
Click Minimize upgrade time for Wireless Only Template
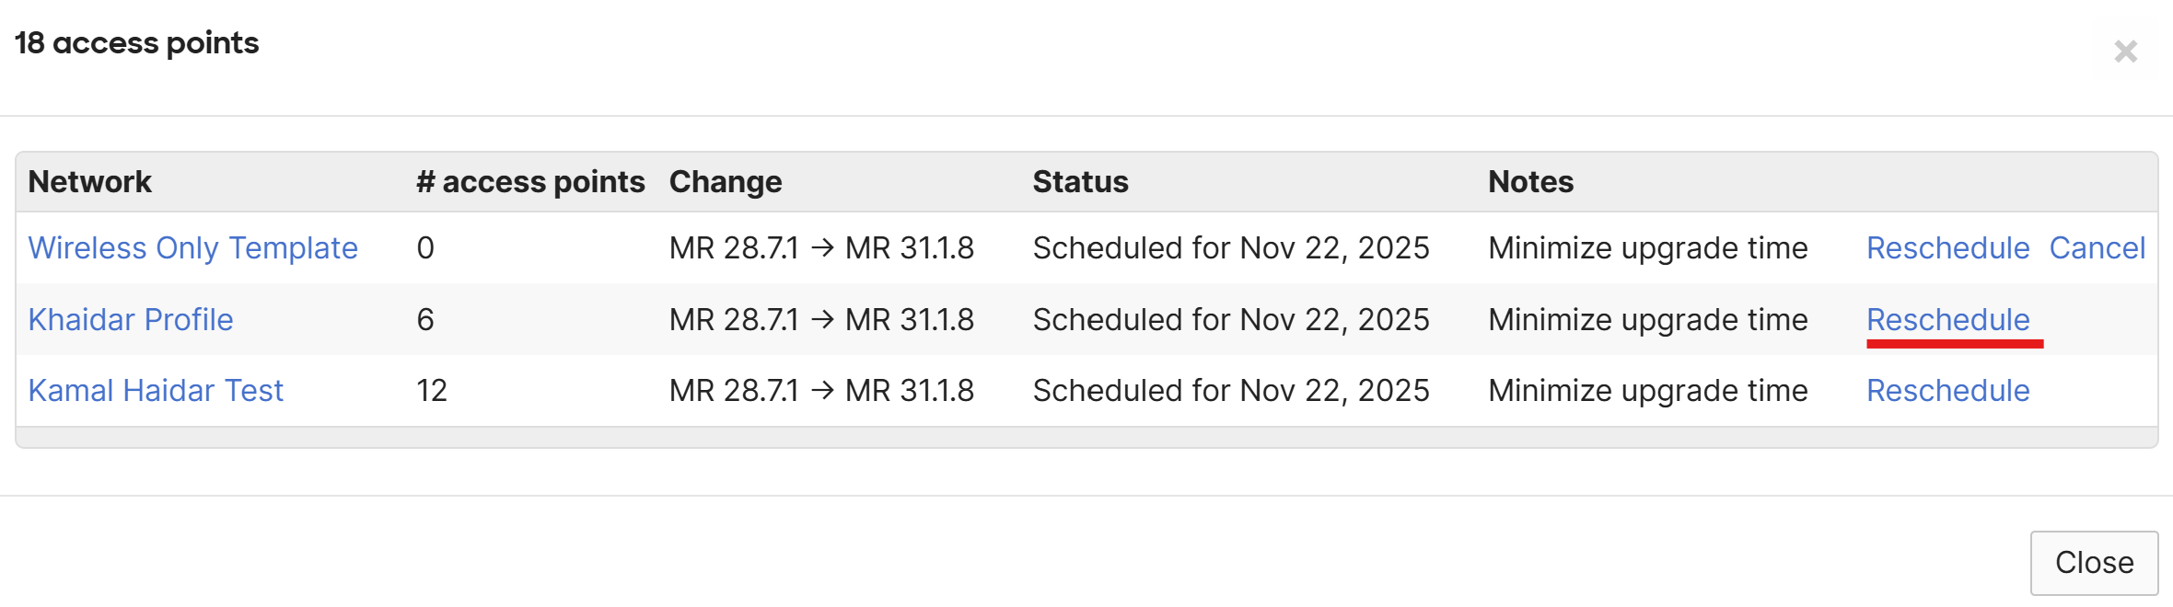coord(1648,247)
